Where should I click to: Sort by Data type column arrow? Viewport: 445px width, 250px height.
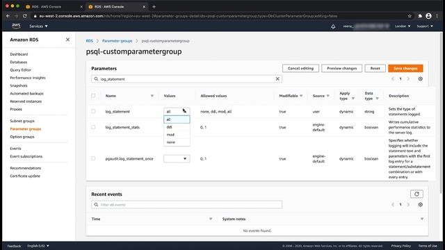pyautogui.click(x=377, y=99)
